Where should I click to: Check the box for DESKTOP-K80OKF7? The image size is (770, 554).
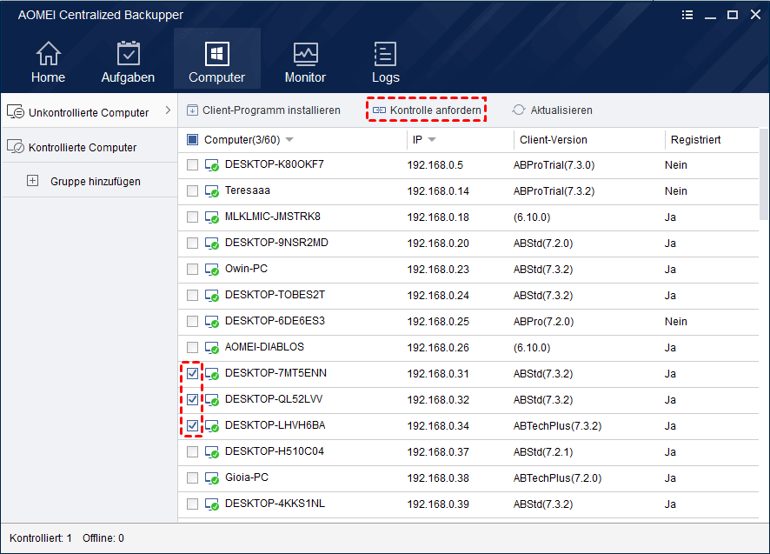[x=193, y=164]
